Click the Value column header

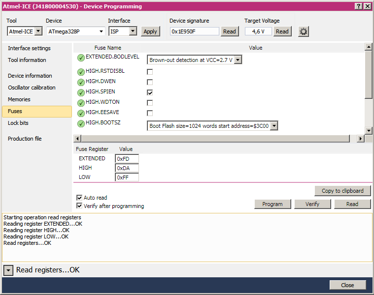(255, 48)
